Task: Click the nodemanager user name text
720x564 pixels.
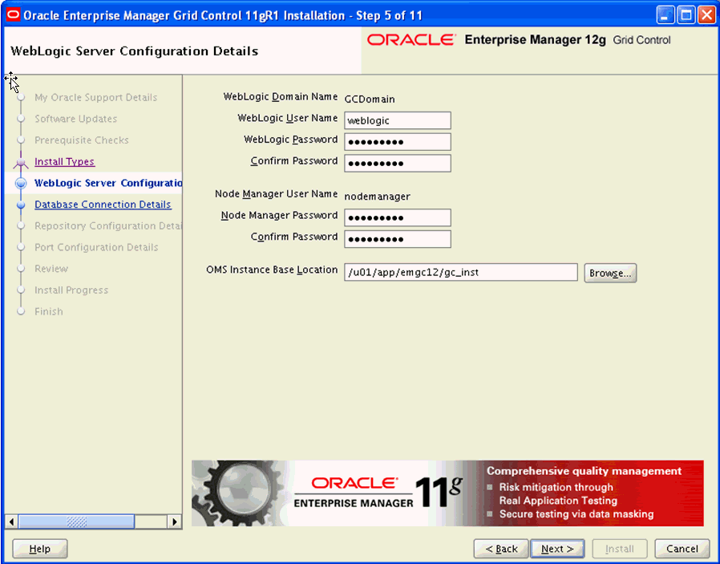Action: click(x=378, y=197)
